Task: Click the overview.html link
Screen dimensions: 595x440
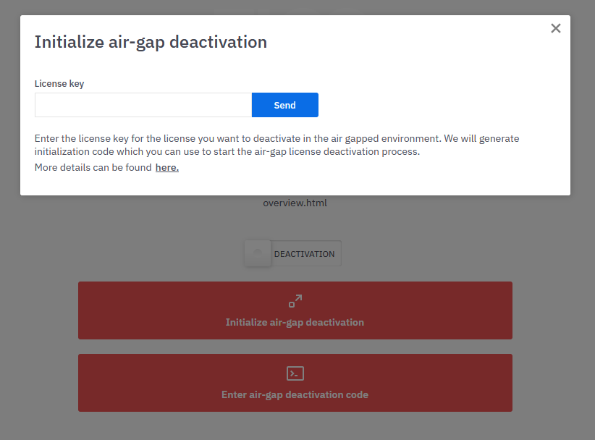Action: coord(295,203)
